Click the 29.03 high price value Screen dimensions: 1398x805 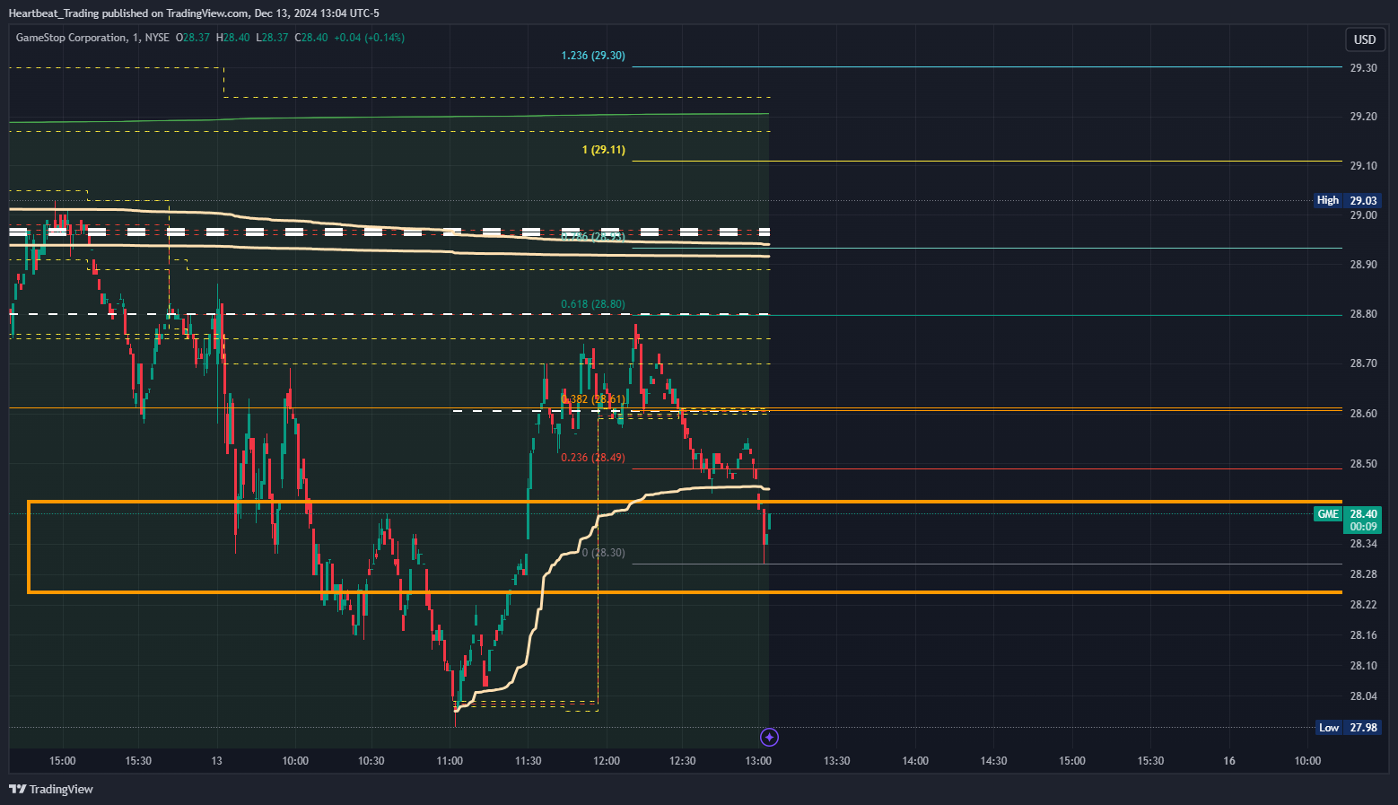pyautogui.click(x=1364, y=200)
